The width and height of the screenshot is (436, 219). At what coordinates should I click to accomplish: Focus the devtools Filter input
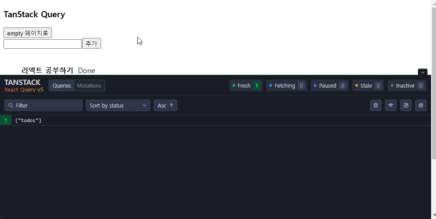pyautogui.click(x=43, y=105)
